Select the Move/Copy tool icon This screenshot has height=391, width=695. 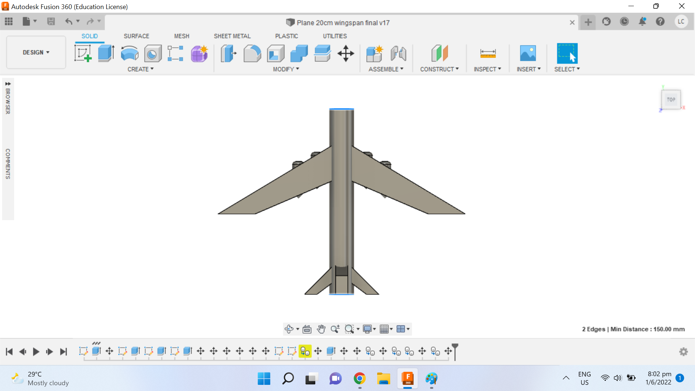pos(346,54)
